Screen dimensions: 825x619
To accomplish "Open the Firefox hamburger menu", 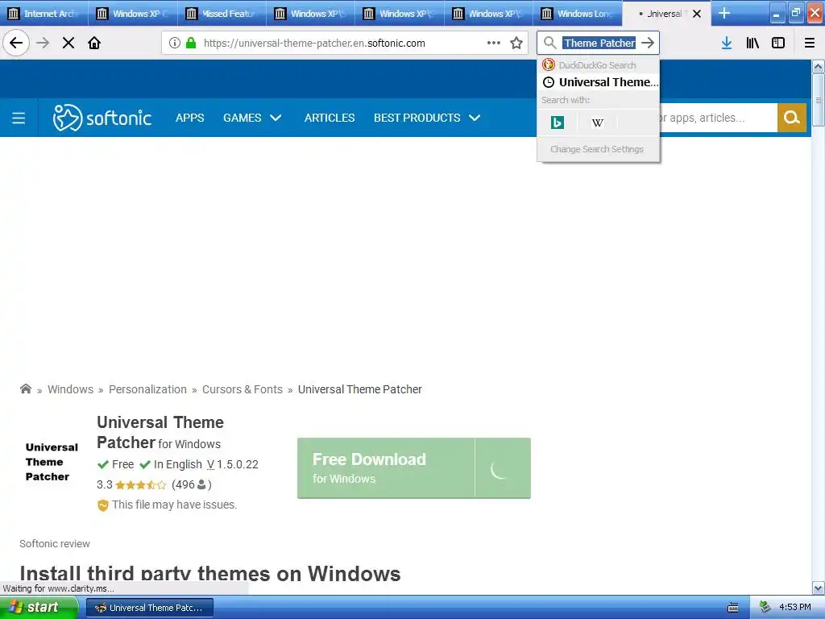I will pyautogui.click(x=809, y=43).
